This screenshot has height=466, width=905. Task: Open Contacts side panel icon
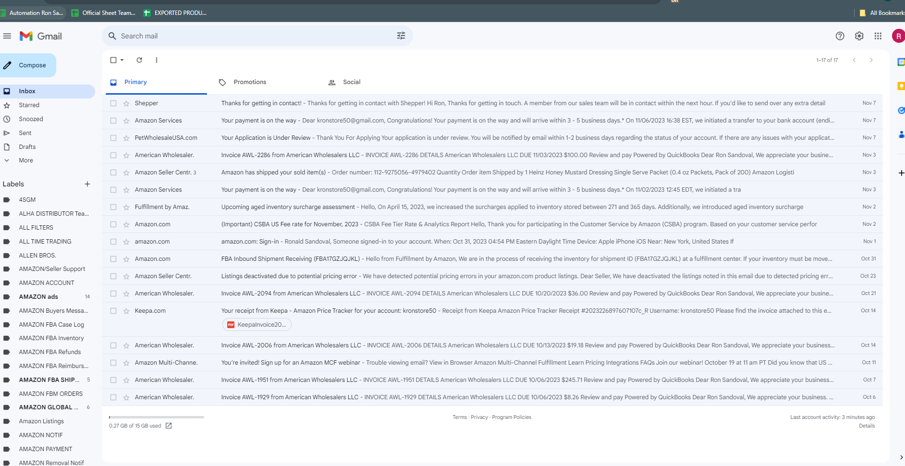click(901, 135)
